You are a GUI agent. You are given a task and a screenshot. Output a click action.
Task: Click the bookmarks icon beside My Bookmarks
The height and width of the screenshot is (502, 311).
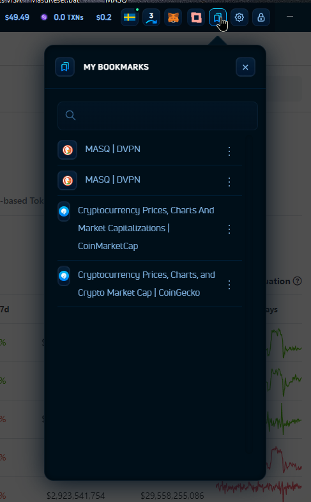point(64,67)
